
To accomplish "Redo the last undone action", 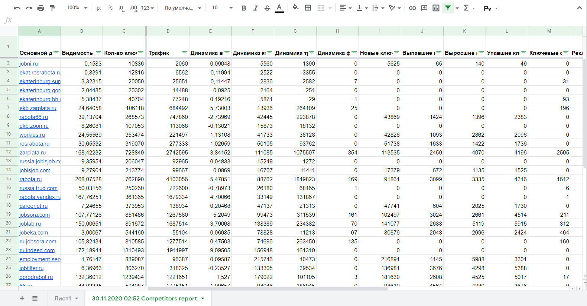I will pos(29,8).
